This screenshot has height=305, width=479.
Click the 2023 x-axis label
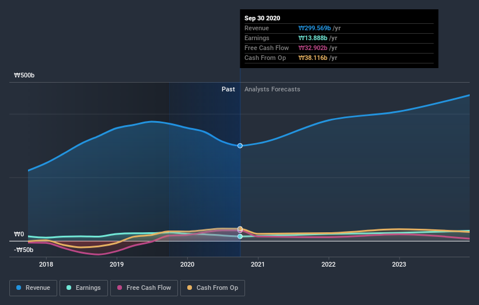(x=399, y=264)
